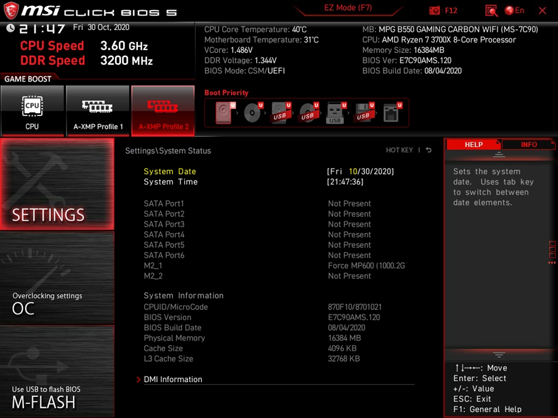Click the highlighted month value 10
Viewport: 558px width, 418px height.
353,171
